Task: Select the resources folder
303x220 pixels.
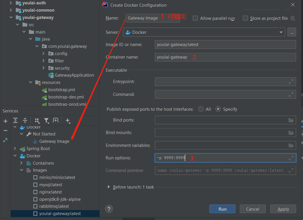Action: point(48,82)
